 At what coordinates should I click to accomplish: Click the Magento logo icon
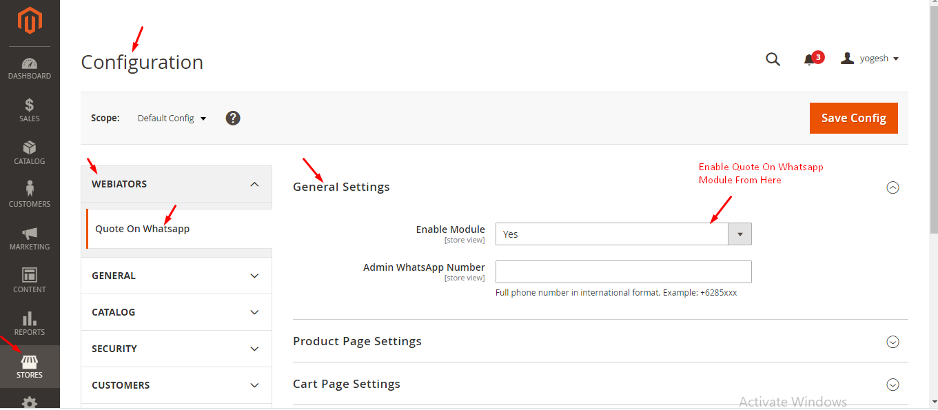tap(30, 21)
